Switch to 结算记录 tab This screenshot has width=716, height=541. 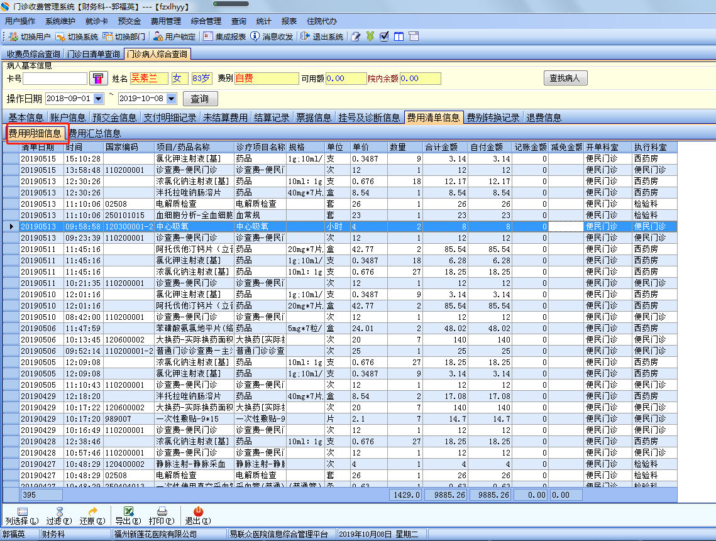[272, 117]
